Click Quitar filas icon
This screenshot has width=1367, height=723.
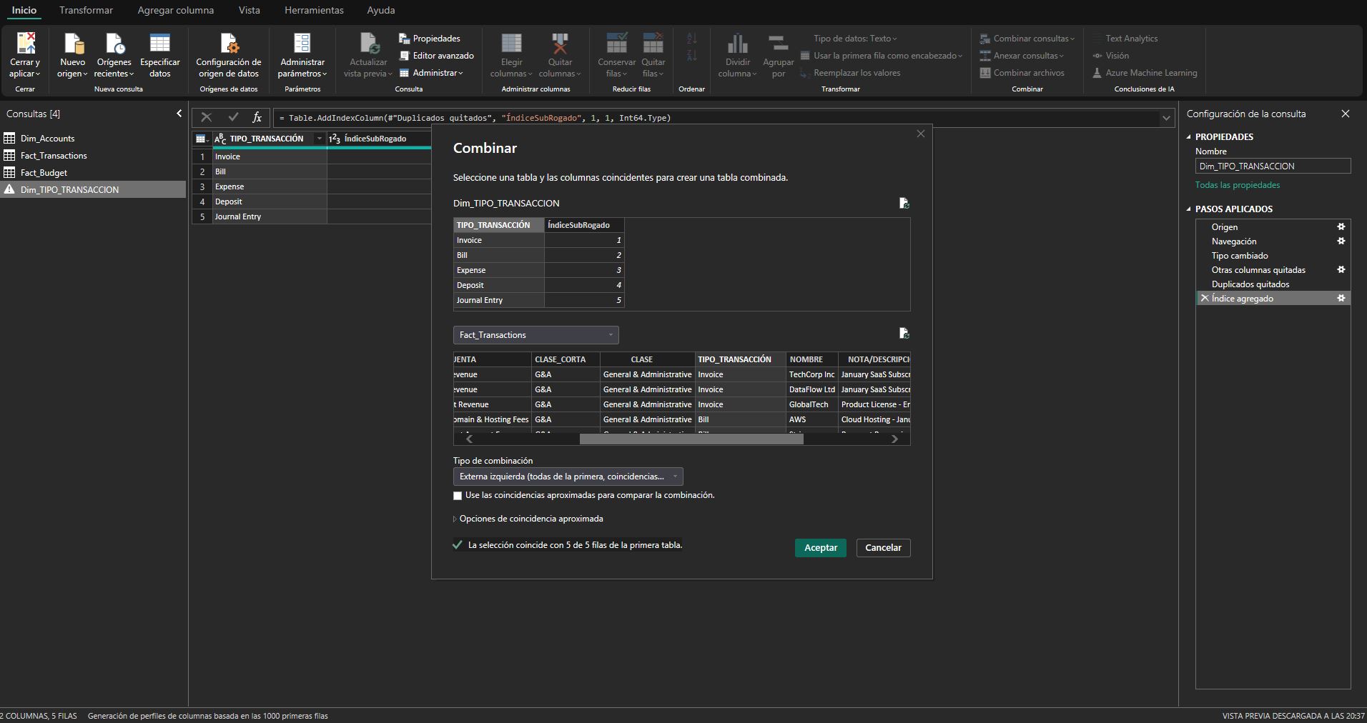point(653,44)
